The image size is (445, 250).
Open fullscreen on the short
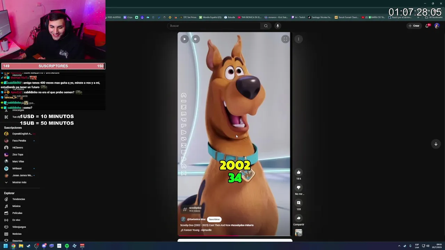(x=285, y=39)
